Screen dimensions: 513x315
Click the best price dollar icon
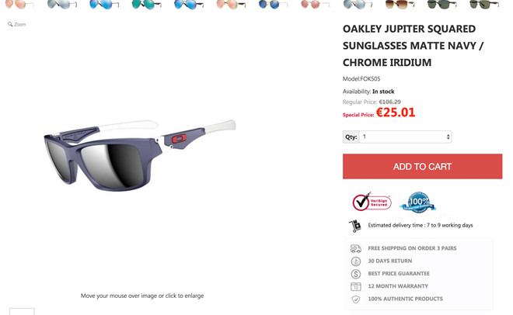tap(356, 274)
